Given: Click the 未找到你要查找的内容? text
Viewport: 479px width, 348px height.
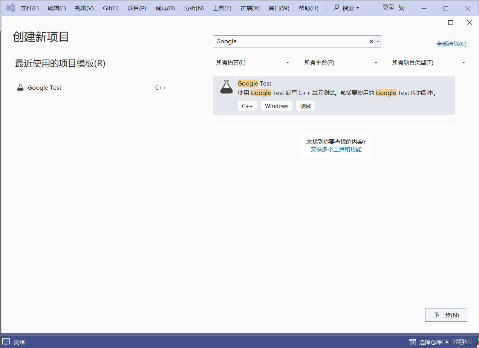Looking at the screenshot, I should 336,142.
